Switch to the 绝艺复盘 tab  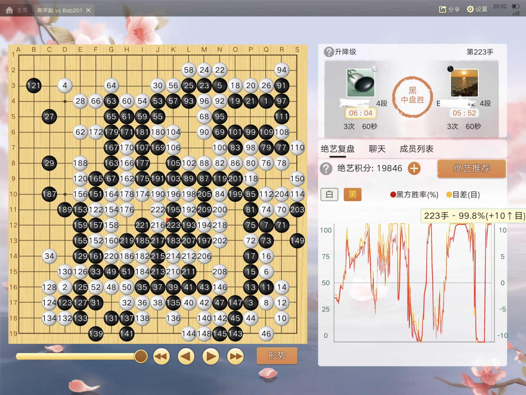tap(337, 149)
